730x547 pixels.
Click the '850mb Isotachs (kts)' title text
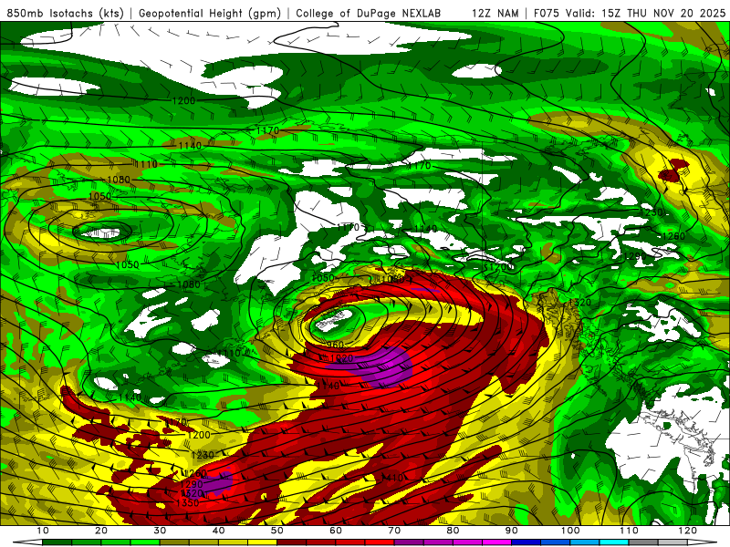(65, 13)
